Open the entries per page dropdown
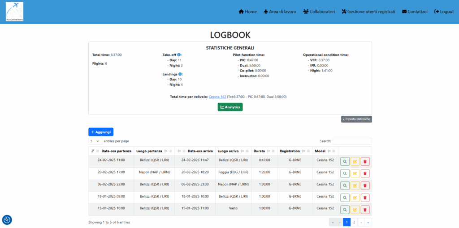The height and width of the screenshot is (228, 459). pyautogui.click(x=95, y=141)
